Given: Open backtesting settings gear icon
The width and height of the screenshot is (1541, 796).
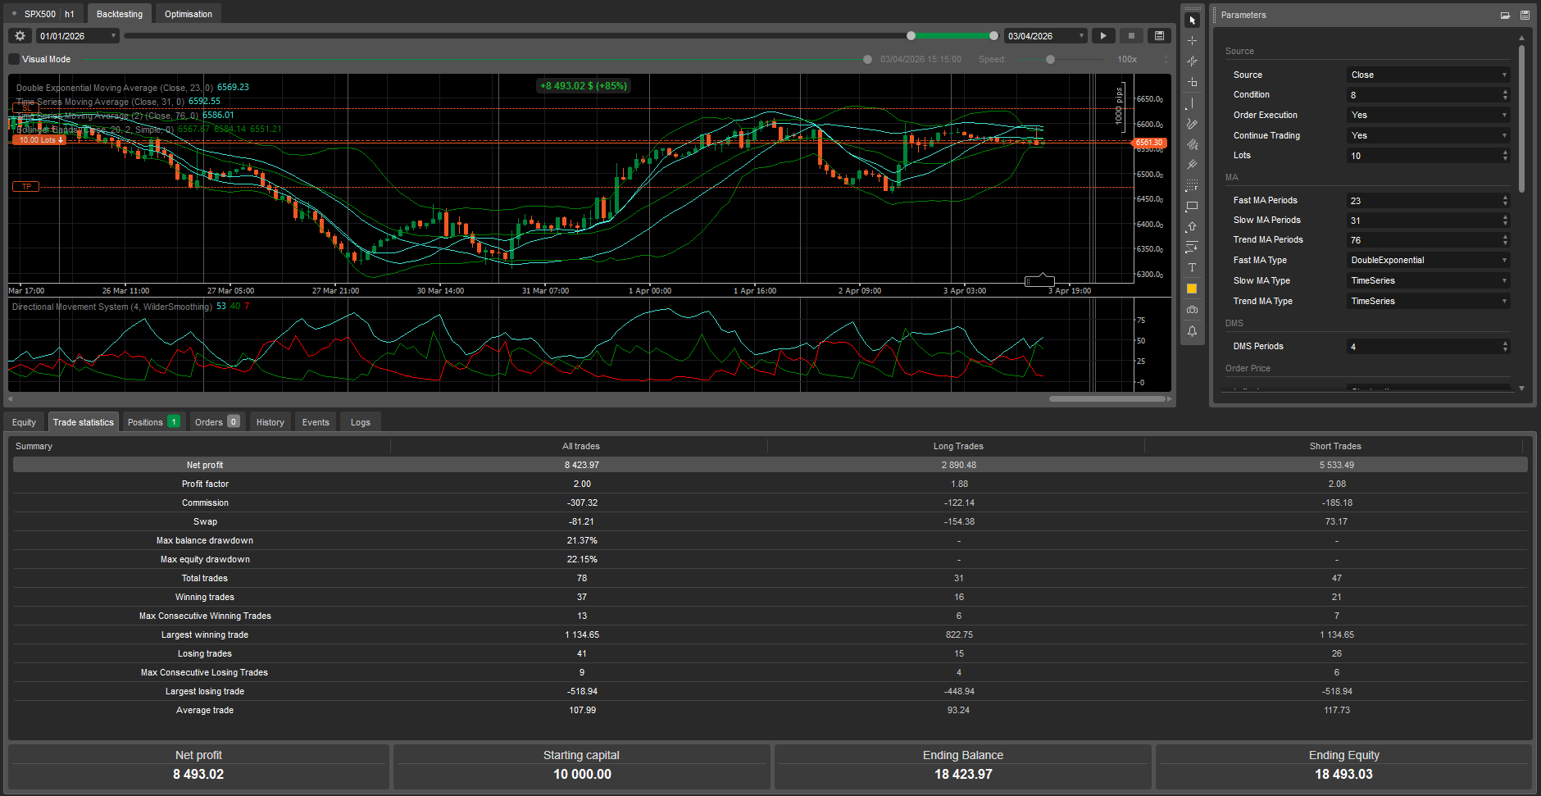Looking at the screenshot, I should coord(20,36).
